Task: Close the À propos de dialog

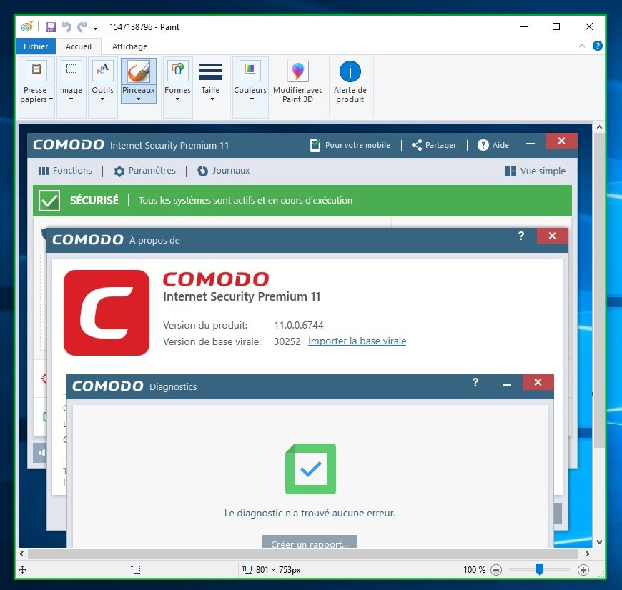Action: tap(552, 236)
